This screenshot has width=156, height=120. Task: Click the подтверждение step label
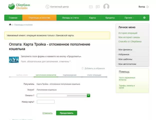(x=70, y=75)
